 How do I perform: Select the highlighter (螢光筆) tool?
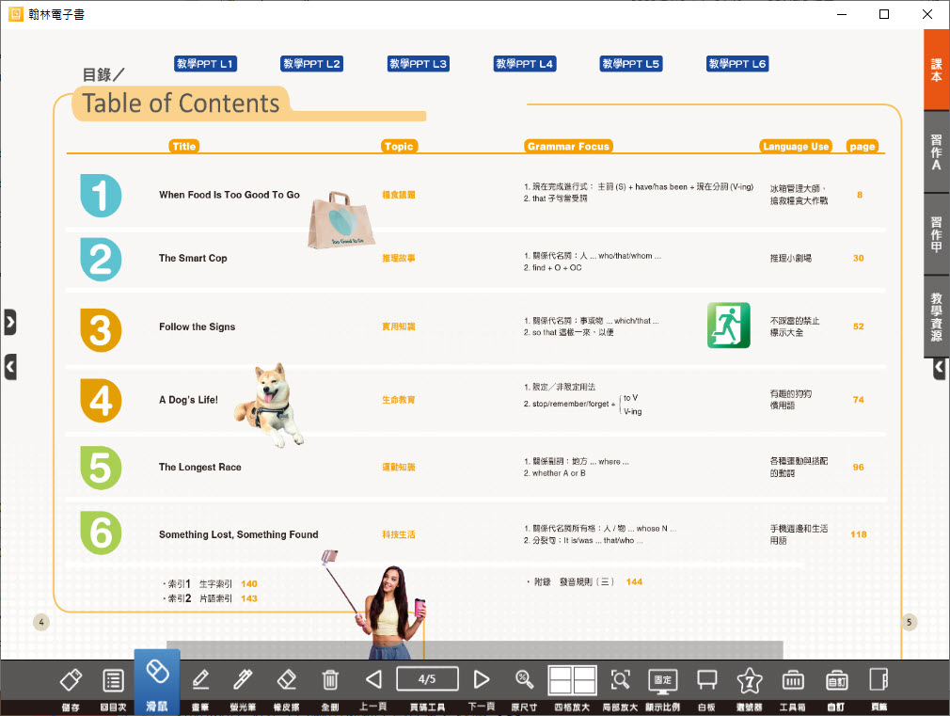click(x=243, y=680)
